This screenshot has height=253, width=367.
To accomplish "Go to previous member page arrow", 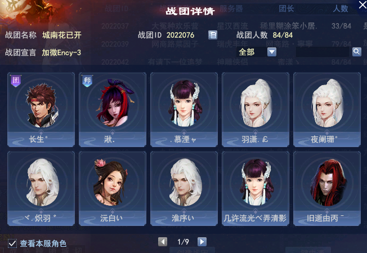I will [x=163, y=242].
